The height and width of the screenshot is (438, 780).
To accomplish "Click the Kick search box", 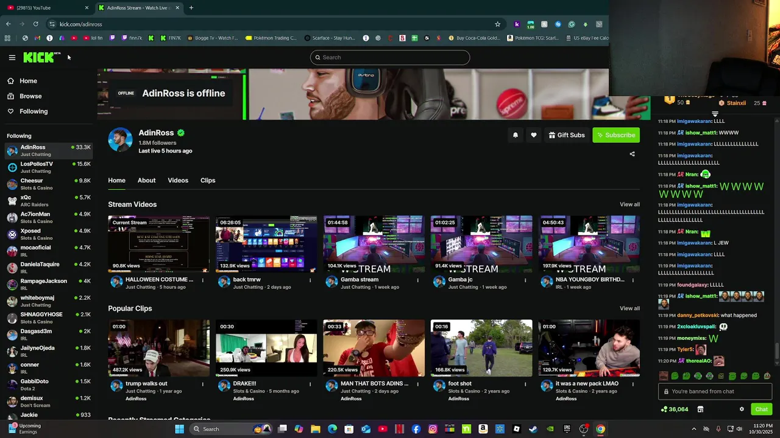I will pos(390,57).
